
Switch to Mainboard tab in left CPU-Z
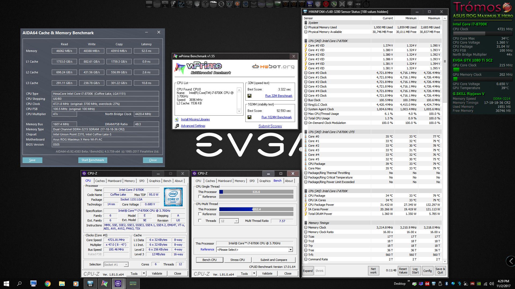(x=115, y=181)
